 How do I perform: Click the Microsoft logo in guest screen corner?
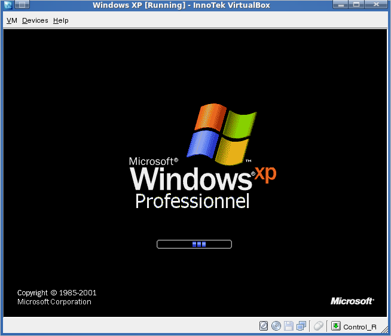click(x=352, y=301)
